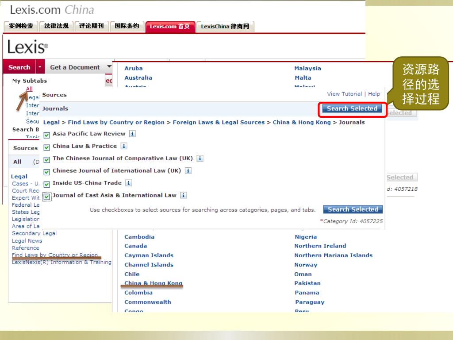Open the 评论期刊 tab
Screen dimensions: 453x340
[91, 26]
